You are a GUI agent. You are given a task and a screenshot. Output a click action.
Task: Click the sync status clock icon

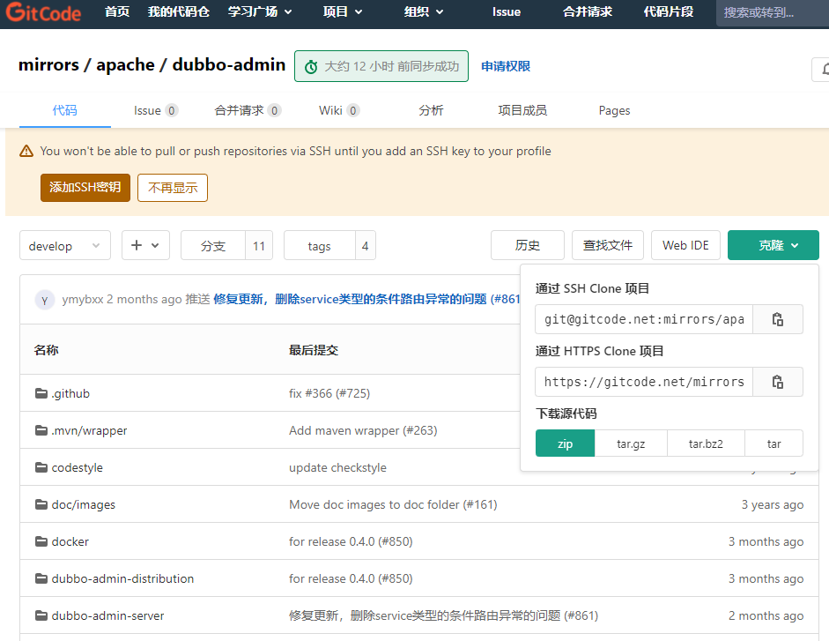(311, 67)
